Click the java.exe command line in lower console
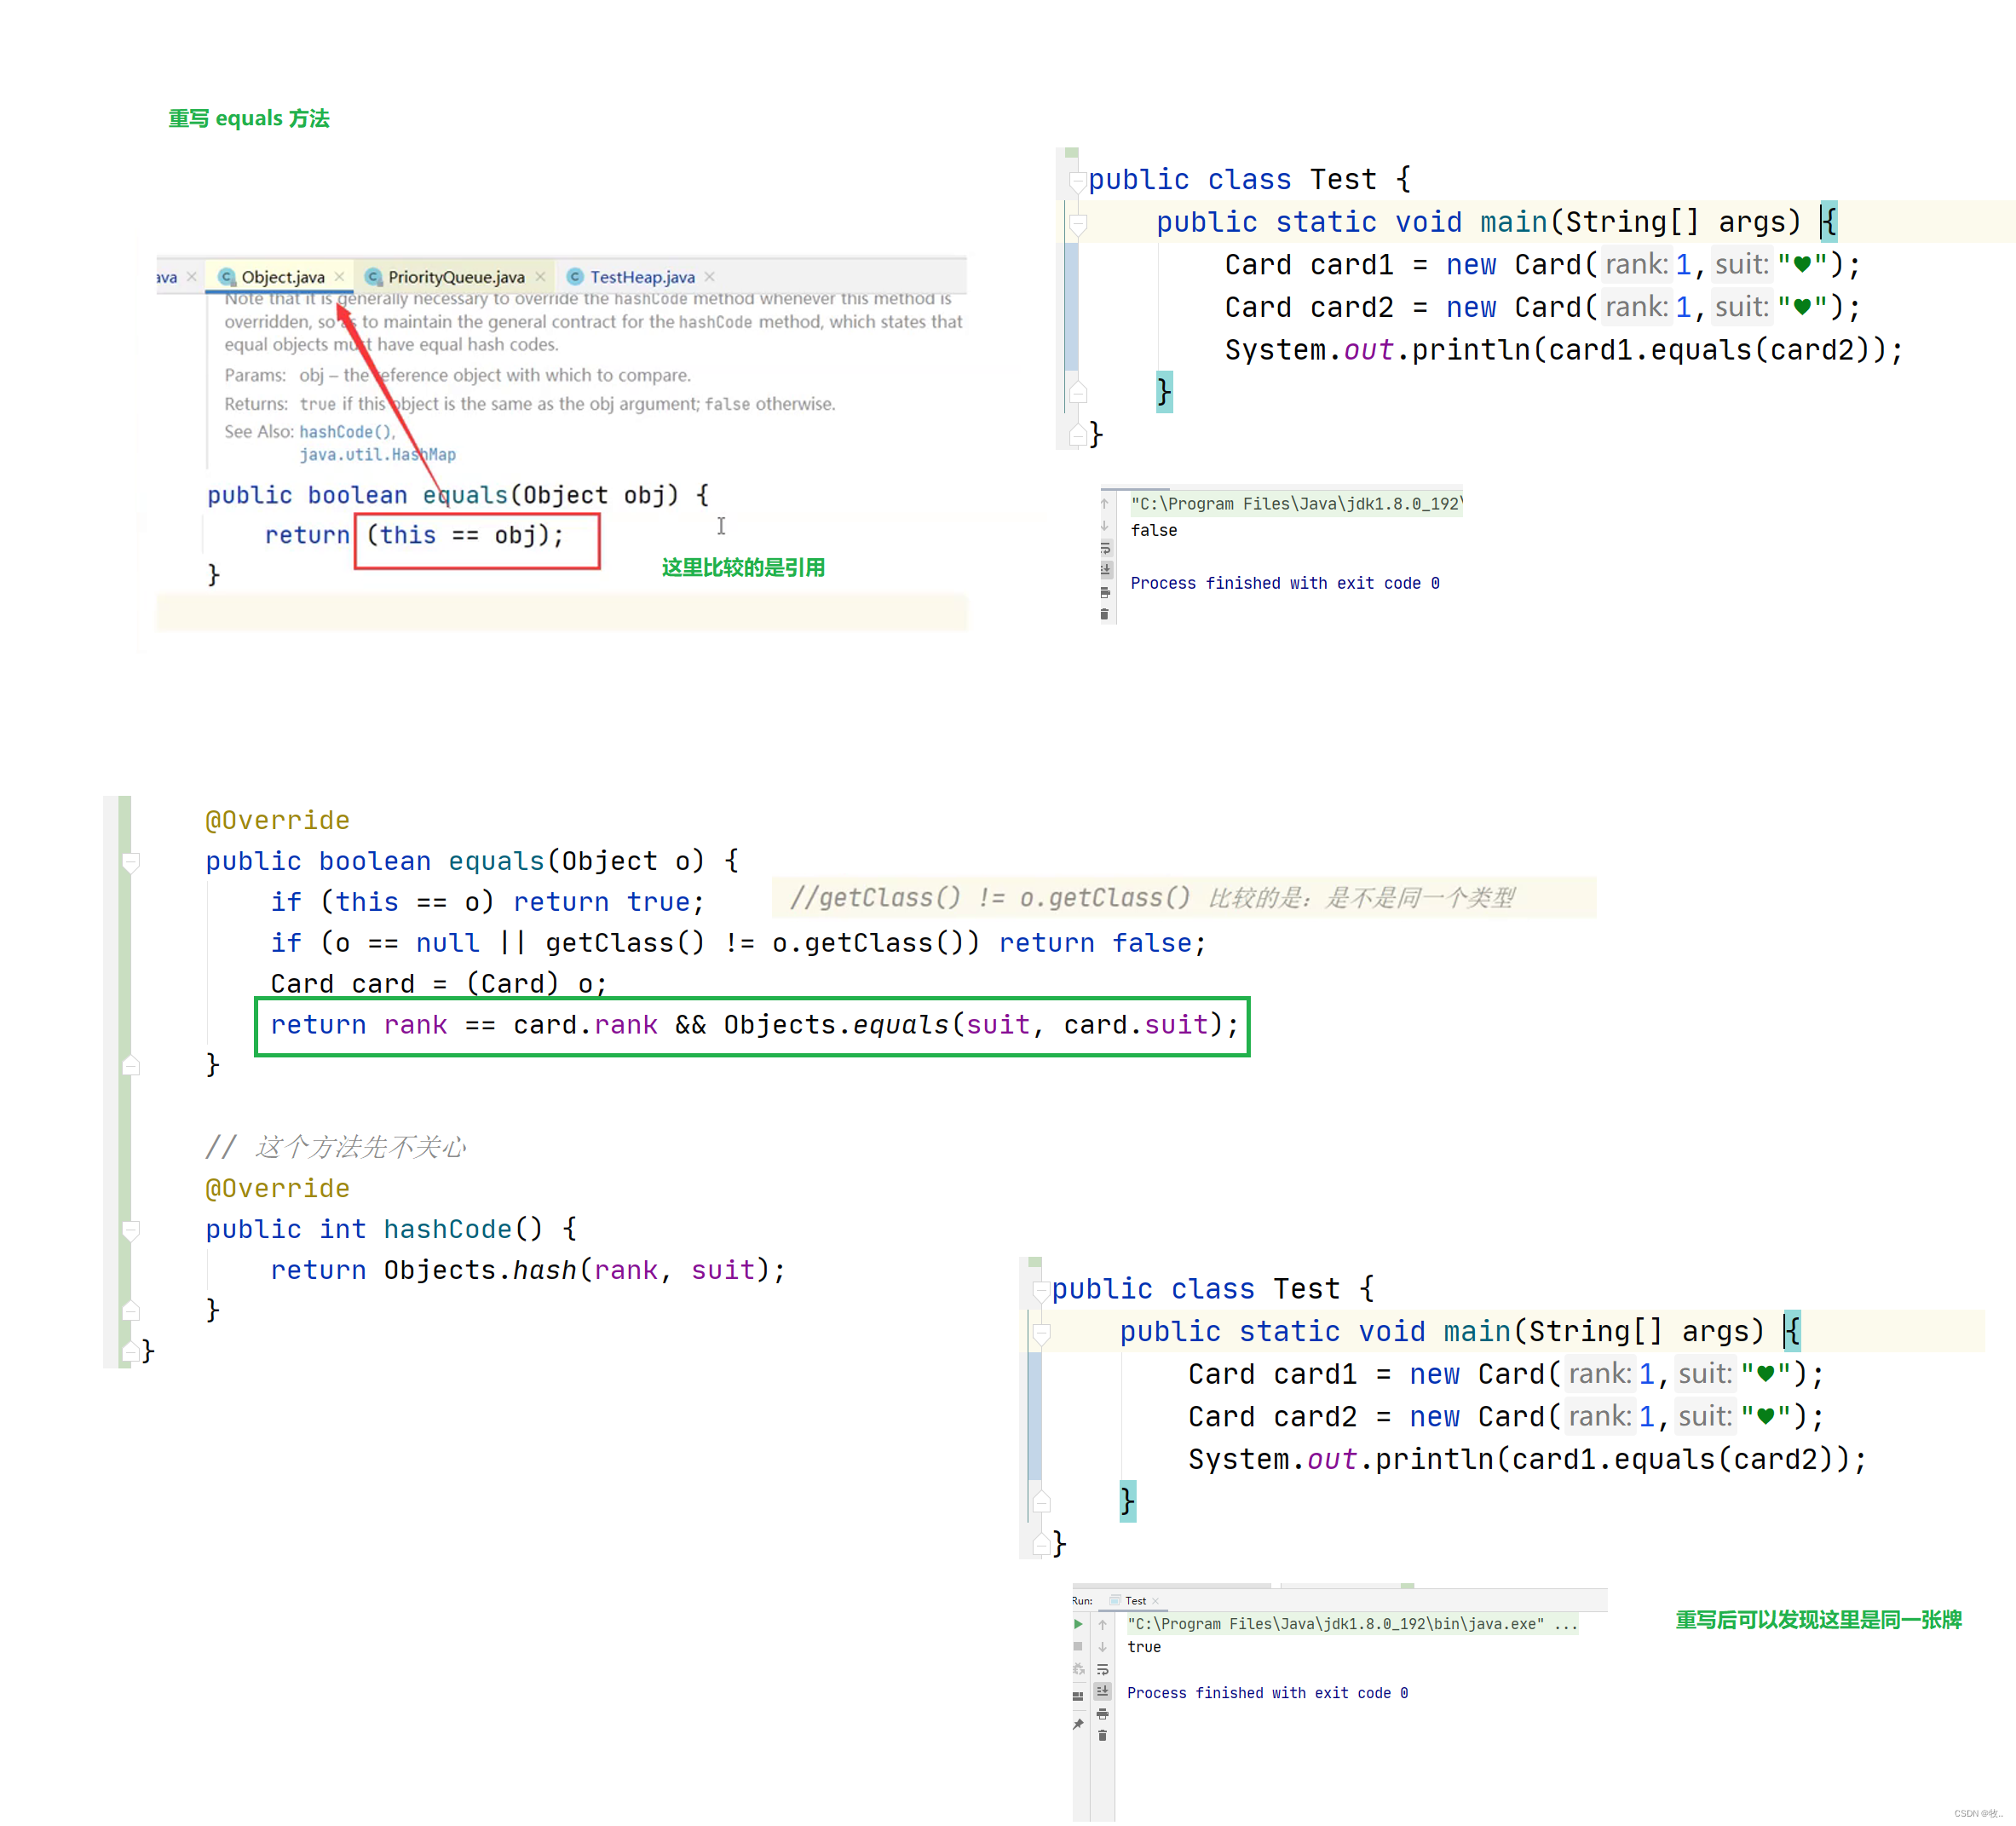Viewport: 2016px width, 1826px height. [1352, 1624]
